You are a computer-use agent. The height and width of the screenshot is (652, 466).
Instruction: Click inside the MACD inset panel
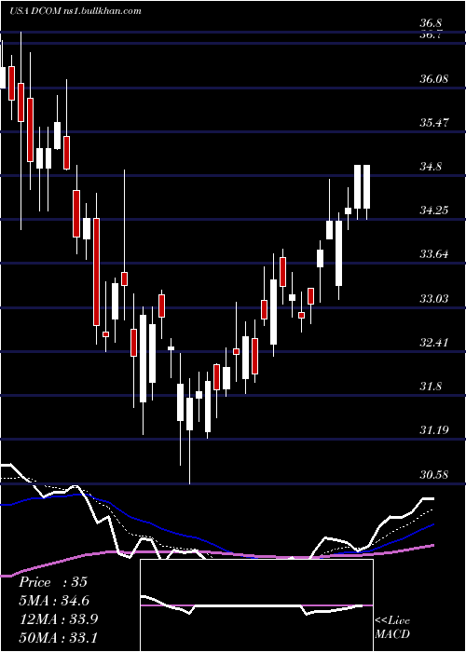pyautogui.click(x=256, y=605)
